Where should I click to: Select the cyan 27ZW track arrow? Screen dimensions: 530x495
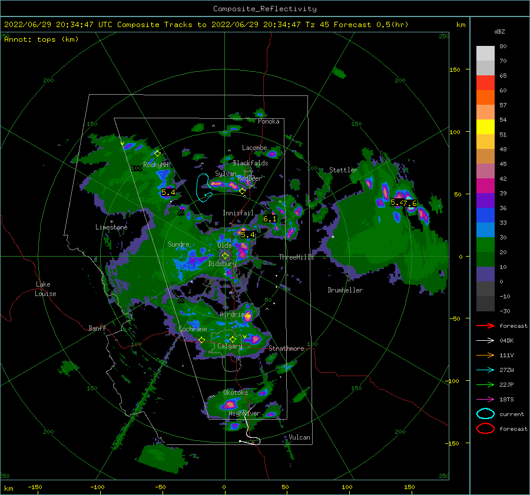click(485, 370)
